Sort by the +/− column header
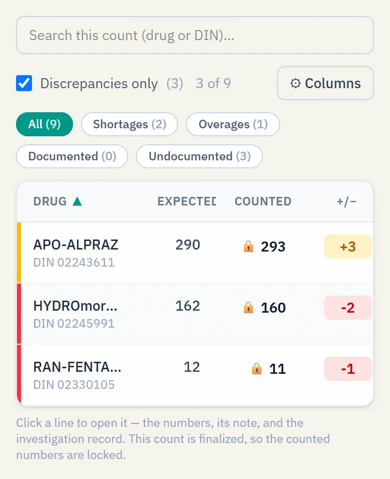 [346, 201]
